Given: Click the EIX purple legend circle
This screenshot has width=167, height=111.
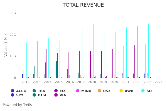Looking at the screenshot, I should (56, 91).
